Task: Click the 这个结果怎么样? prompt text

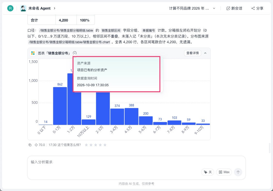Action: (x=69, y=145)
